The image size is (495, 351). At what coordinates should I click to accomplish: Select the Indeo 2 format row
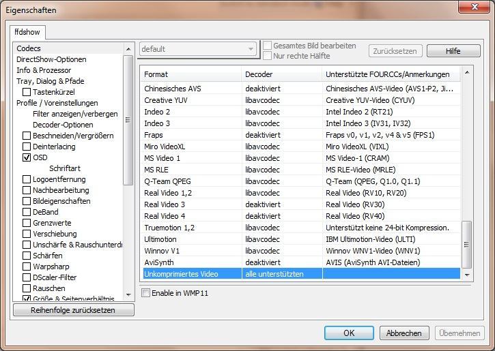click(300, 112)
